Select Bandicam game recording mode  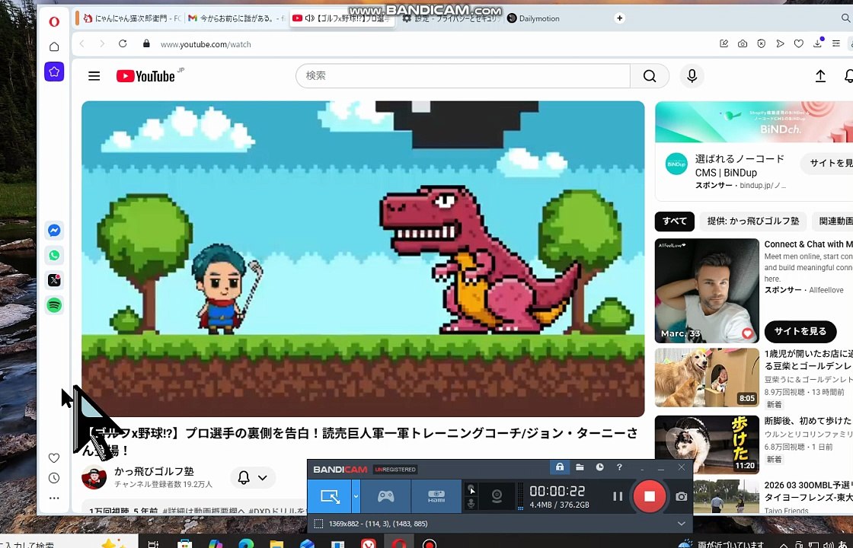[385, 495]
